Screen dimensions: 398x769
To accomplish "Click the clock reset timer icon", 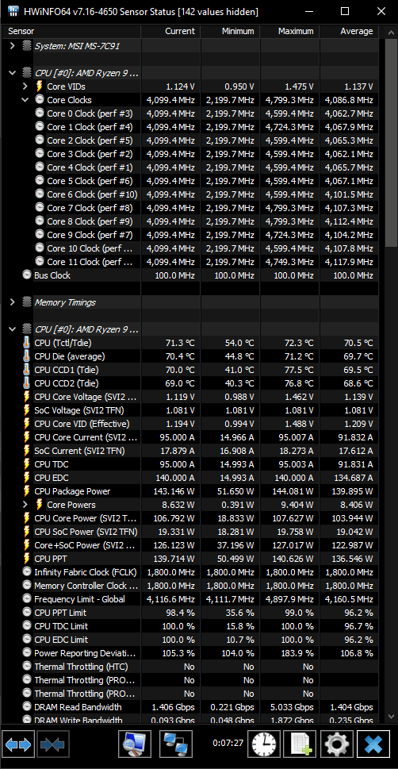I will tap(264, 744).
